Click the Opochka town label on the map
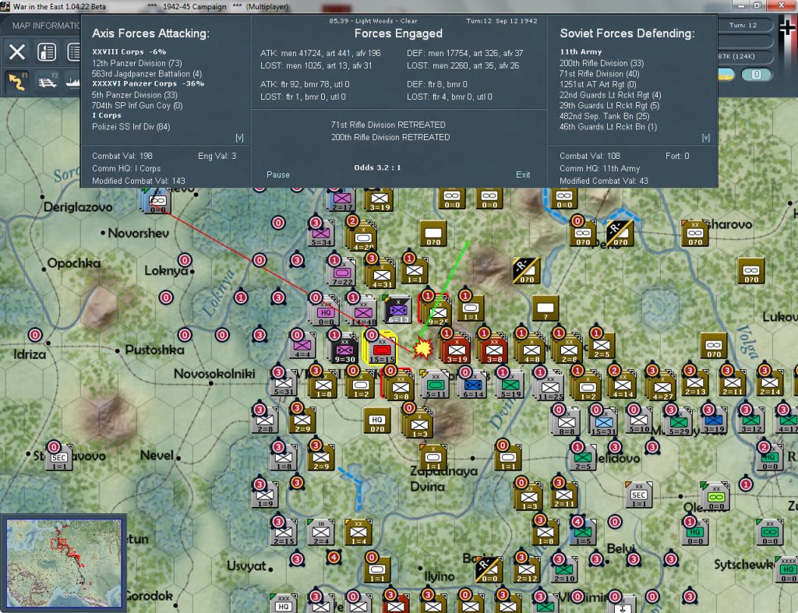 click(74, 263)
